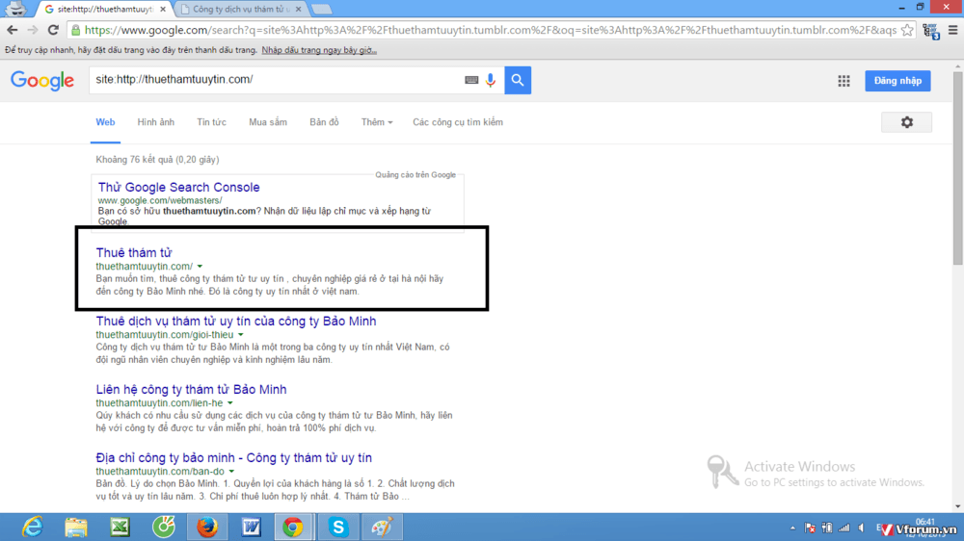Open Liên hệ công ty thám tử Bảo Minh

[191, 389]
